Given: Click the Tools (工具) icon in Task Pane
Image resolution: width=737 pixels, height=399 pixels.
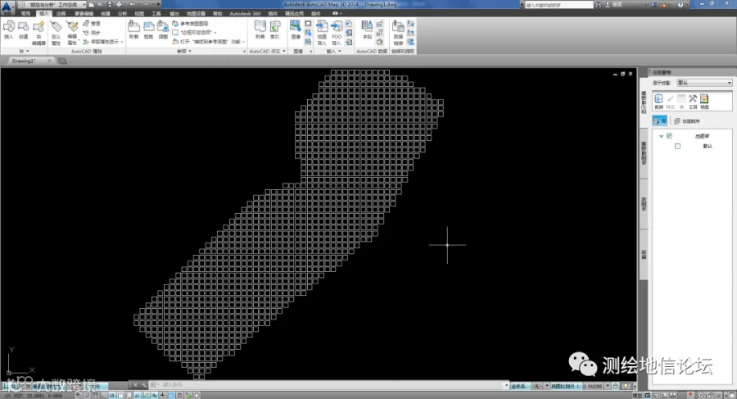Looking at the screenshot, I should [693, 101].
